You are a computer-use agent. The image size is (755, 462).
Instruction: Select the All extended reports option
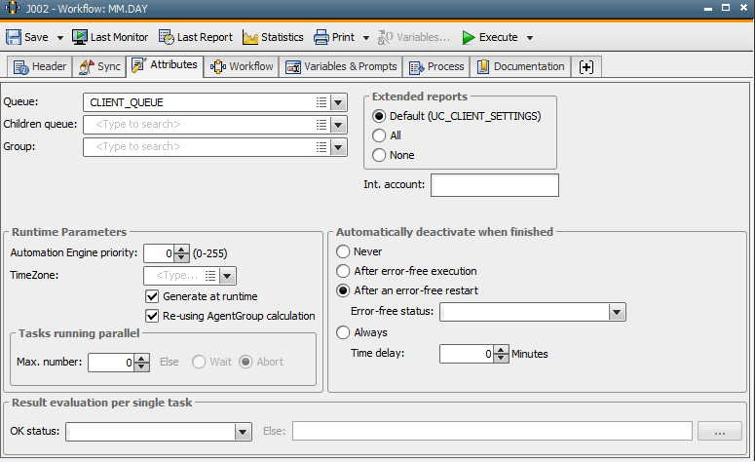[x=380, y=135]
